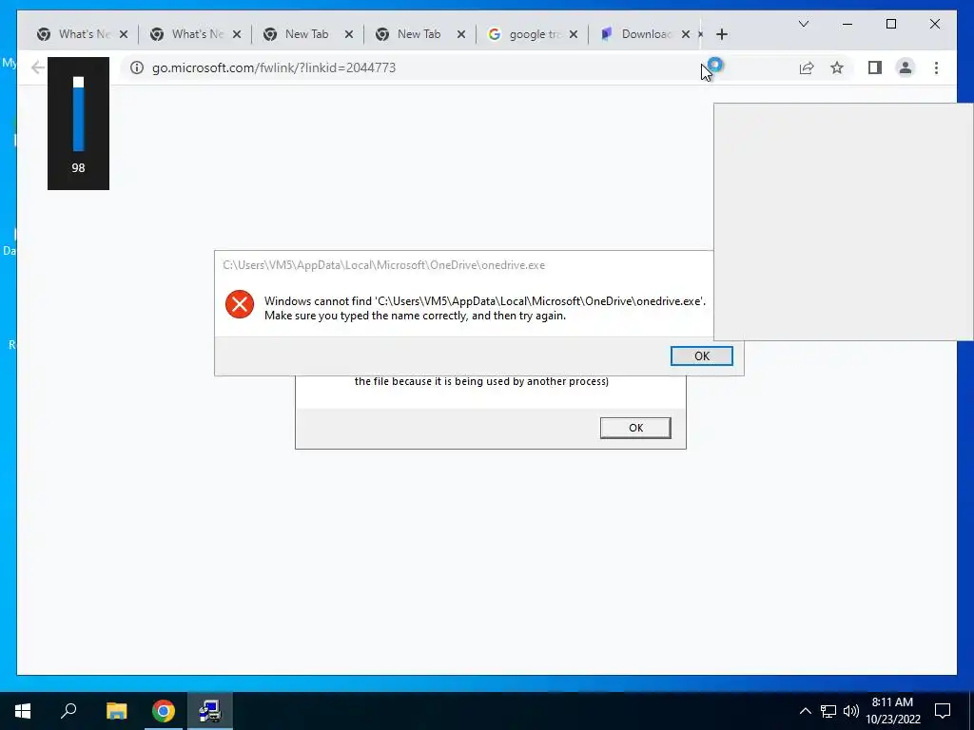Image resolution: width=974 pixels, height=730 pixels.
Task: Maximize the Chrome window
Action: [x=890, y=24]
